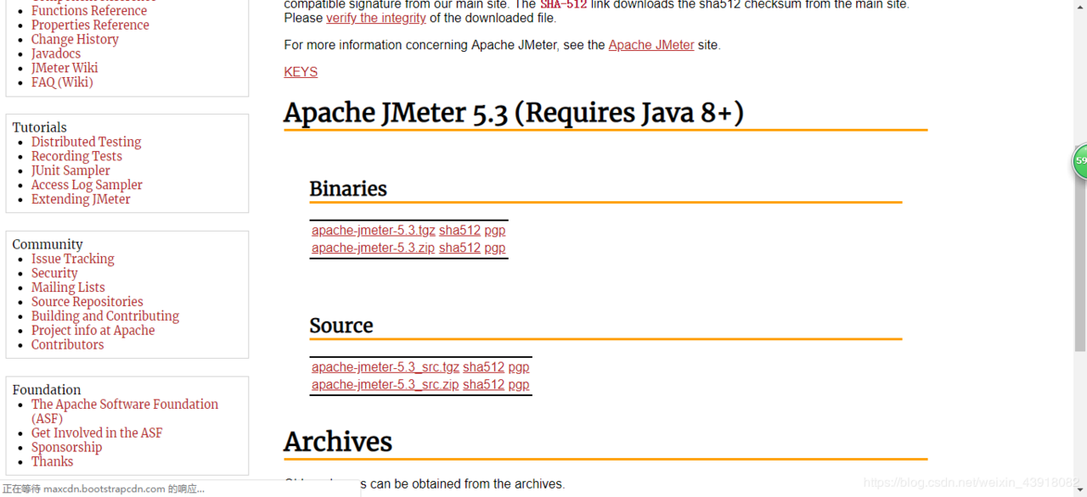Open sha512 checksum for apache-jmeter-5.3_src.zip
The height and width of the screenshot is (497, 1087).
click(483, 385)
